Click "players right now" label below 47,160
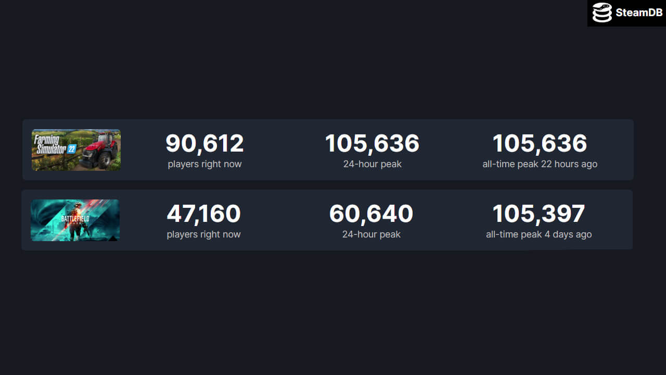Viewport: 666px width, 375px height. coord(203,234)
